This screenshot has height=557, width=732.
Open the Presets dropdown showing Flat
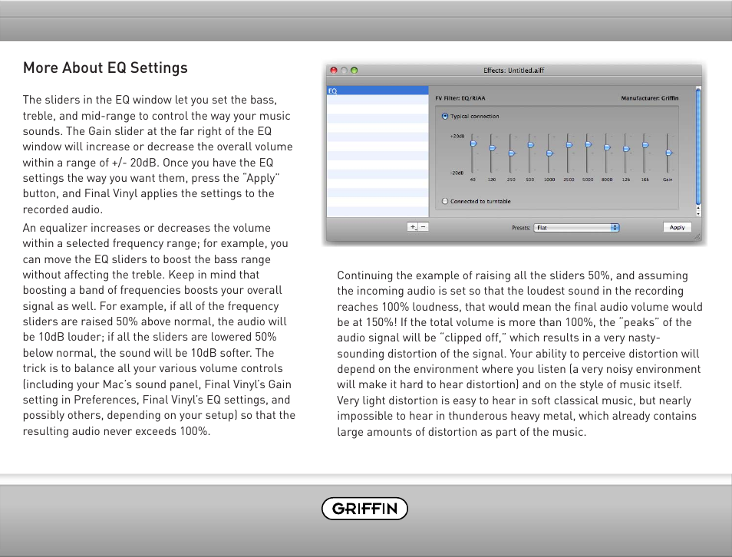[x=576, y=227]
